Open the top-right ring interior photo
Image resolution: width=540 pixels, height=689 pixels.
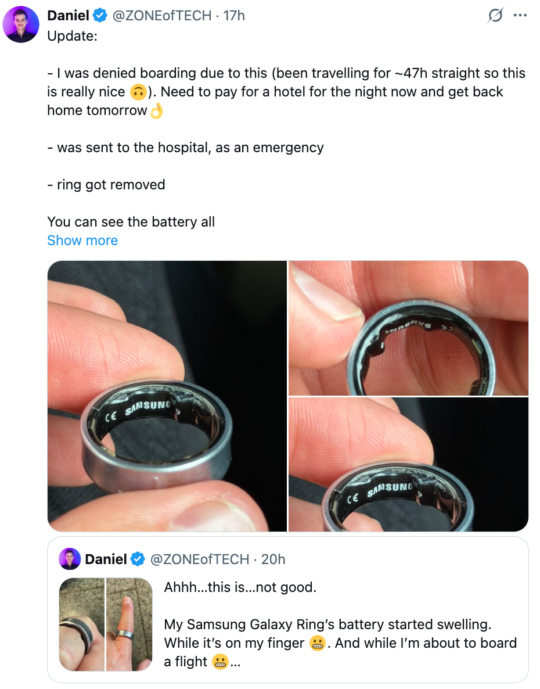[x=408, y=328]
